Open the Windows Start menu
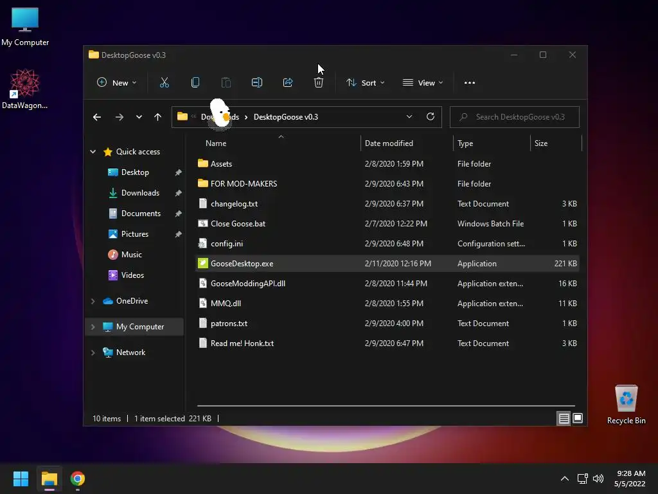658x494 pixels. (21, 479)
